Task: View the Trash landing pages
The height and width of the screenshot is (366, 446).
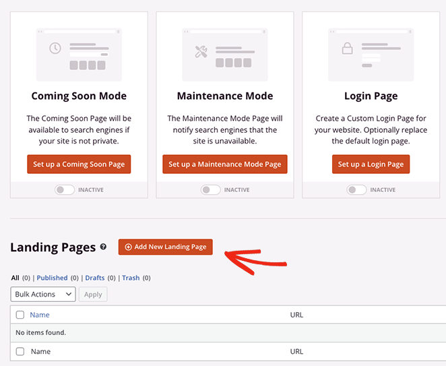Action: (x=131, y=278)
